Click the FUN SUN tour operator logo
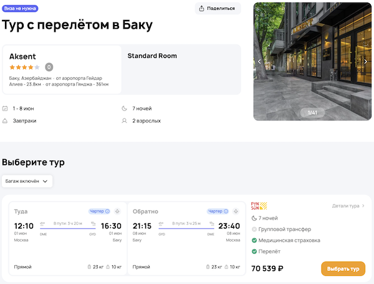Image resolution: width=374 pixels, height=284 pixels. pos(259,205)
